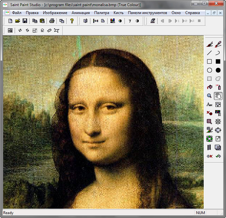Open the Анимация menu
Screen dimensions: 226x218
tap(81, 13)
